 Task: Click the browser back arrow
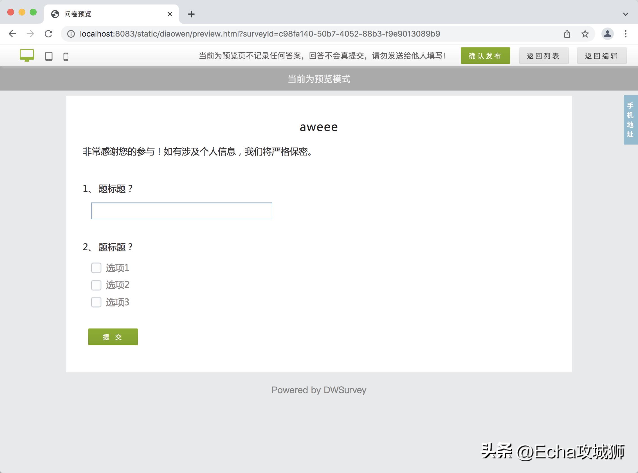[x=12, y=33]
